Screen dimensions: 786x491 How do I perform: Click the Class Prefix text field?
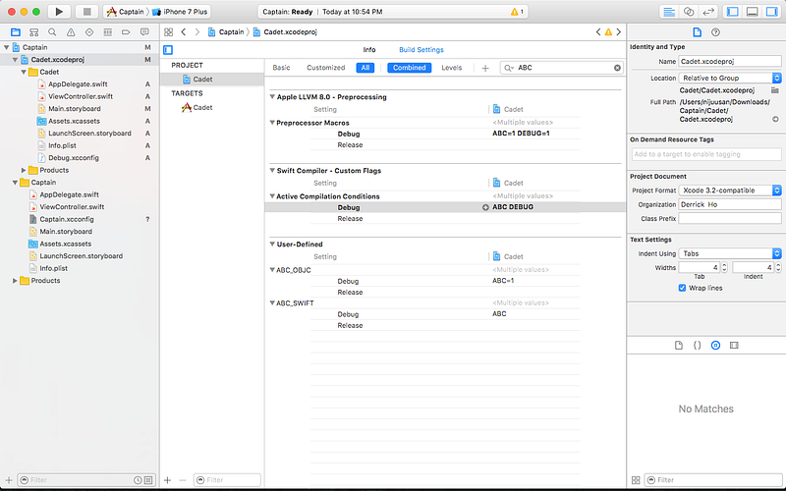point(730,218)
